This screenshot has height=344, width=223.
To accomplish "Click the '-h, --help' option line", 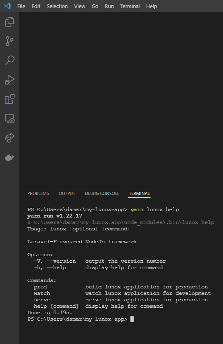I will [x=98, y=267].
